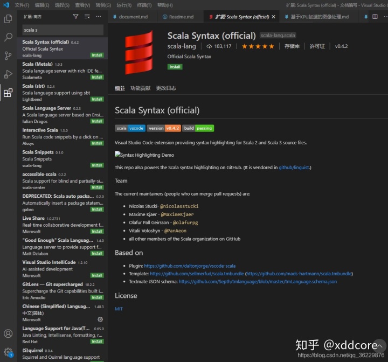Open the Manage gear in activity bar
This screenshot has width=388, height=362.
pos(8,352)
